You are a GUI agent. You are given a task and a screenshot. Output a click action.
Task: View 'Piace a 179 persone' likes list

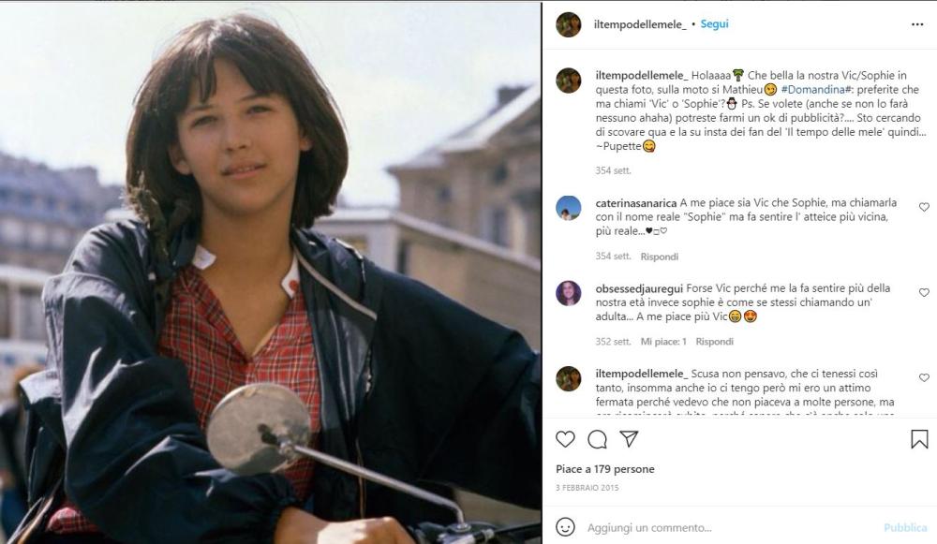604,469
